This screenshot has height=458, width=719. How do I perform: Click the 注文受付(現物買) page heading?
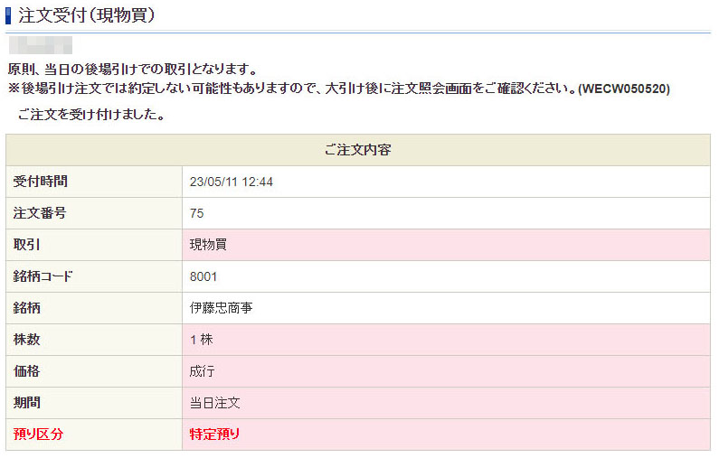[87, 14]
